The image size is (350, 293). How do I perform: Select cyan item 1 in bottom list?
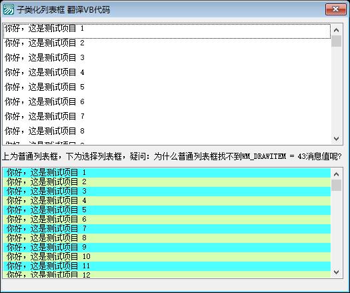click(167, 173)
